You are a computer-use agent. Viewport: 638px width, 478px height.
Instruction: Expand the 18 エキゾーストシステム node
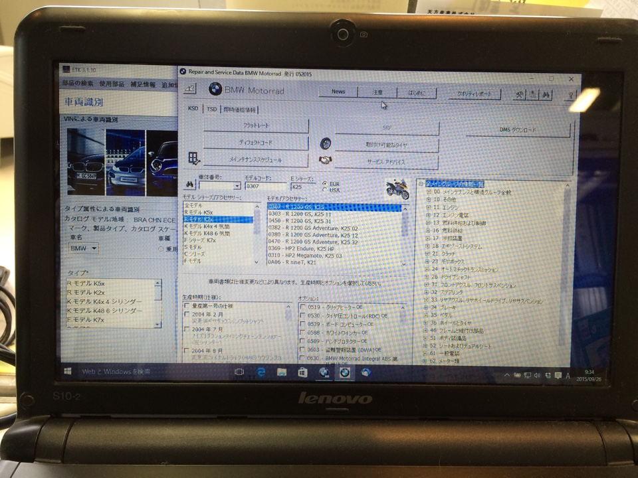tap(427, 246)
